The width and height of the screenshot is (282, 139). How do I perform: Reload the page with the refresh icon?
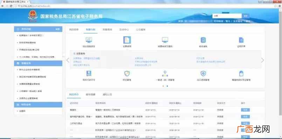[11, 6]
